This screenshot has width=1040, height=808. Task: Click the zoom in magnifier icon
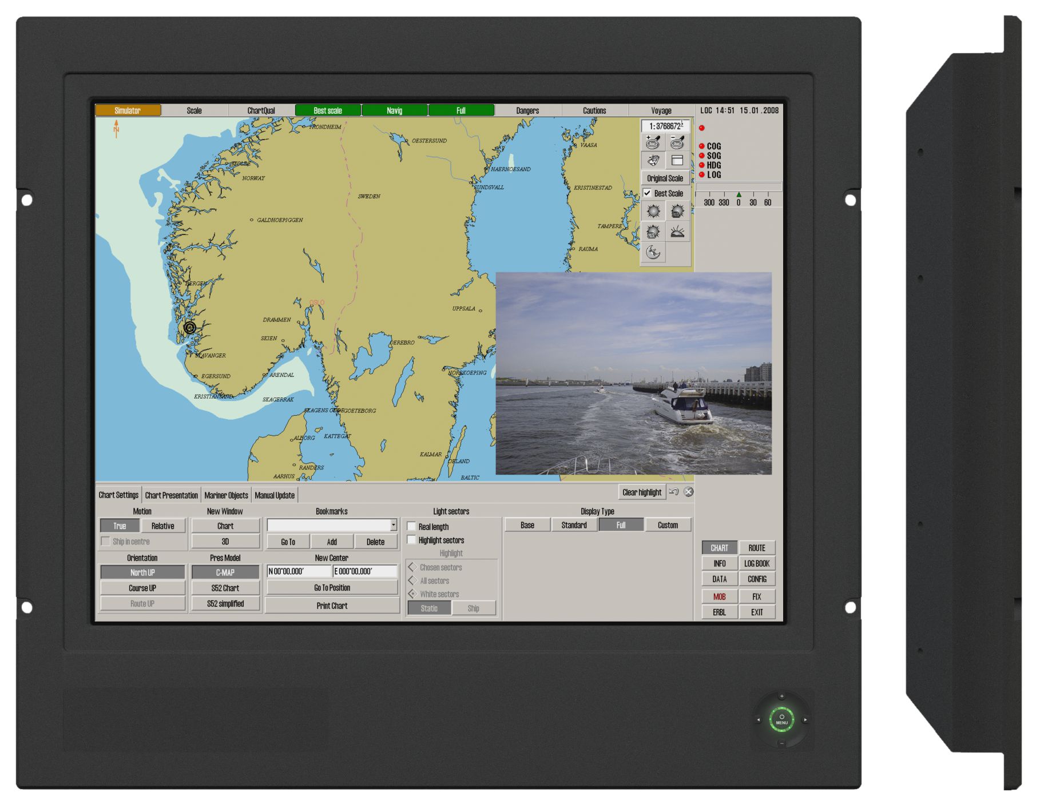653,143
